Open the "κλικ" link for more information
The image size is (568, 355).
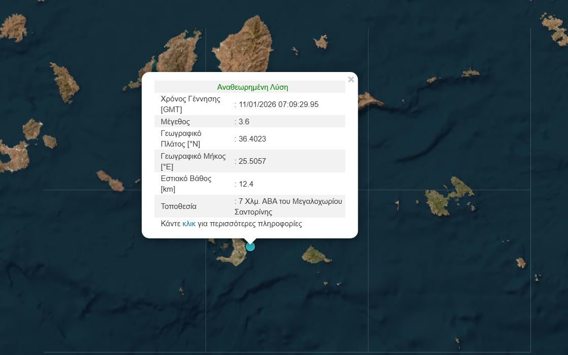point(189,224)
